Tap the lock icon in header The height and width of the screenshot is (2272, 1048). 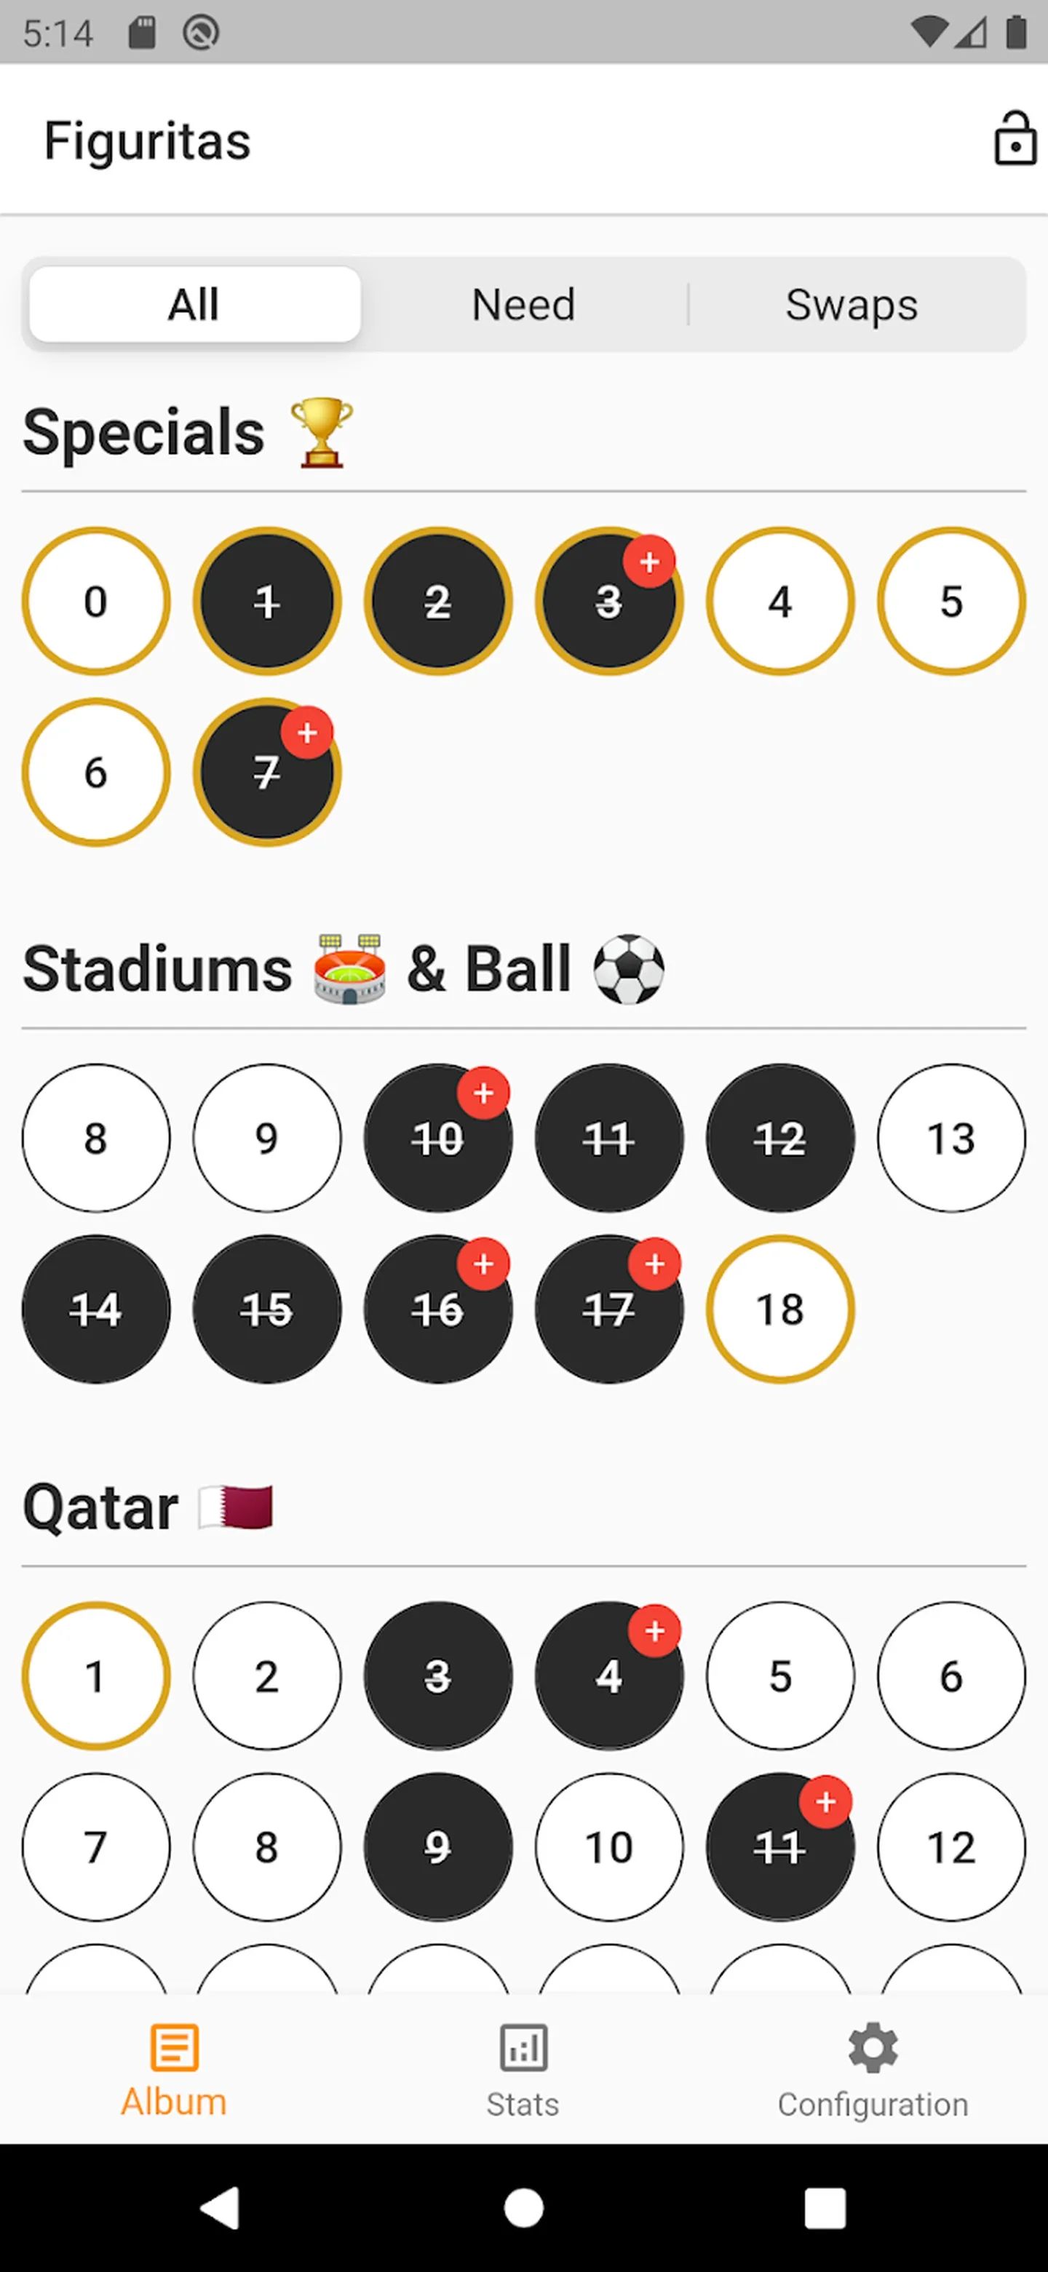coord(1015,140)
